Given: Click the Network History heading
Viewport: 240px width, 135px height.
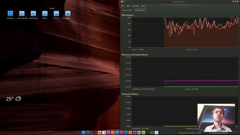Looking at the screenshot, I should pyautogui.click(x=130, y=94).
